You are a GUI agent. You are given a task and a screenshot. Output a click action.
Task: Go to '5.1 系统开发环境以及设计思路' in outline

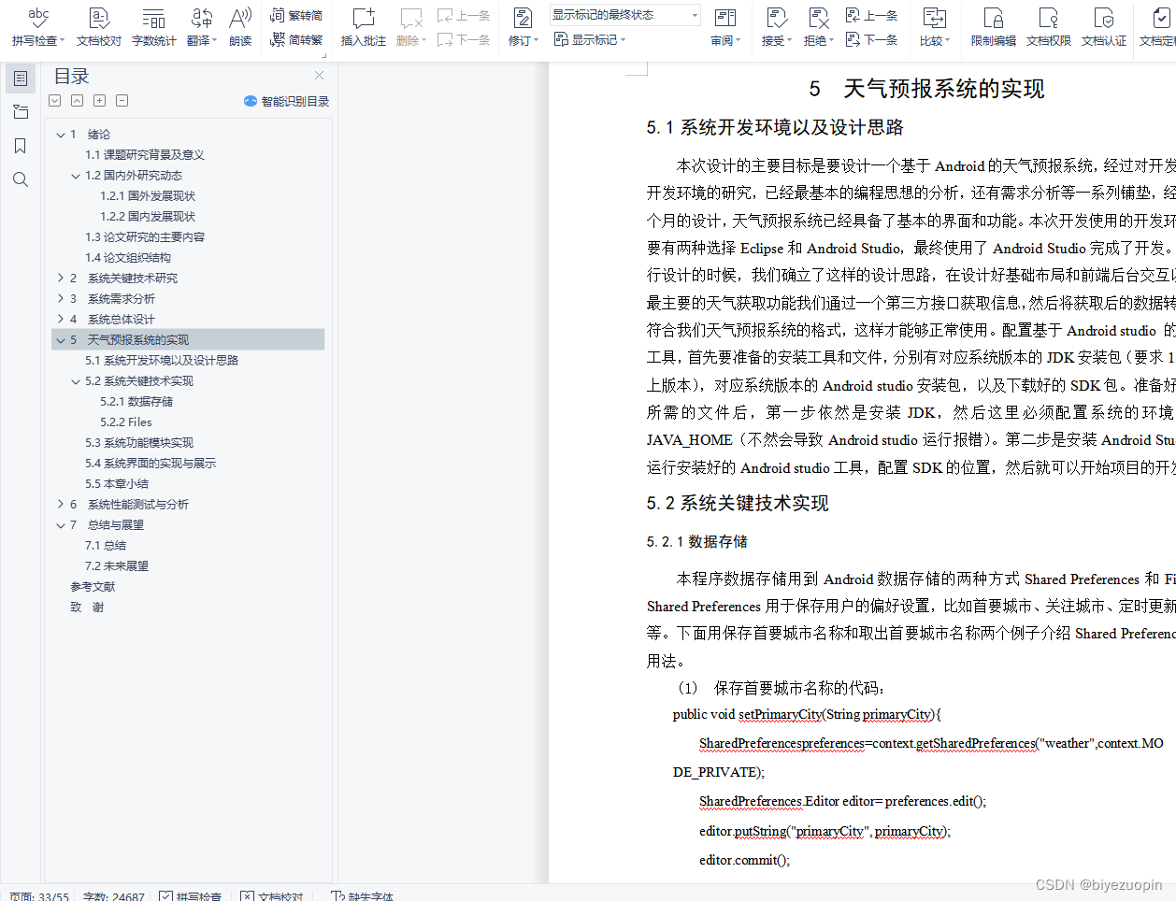[x=162, y=361]
